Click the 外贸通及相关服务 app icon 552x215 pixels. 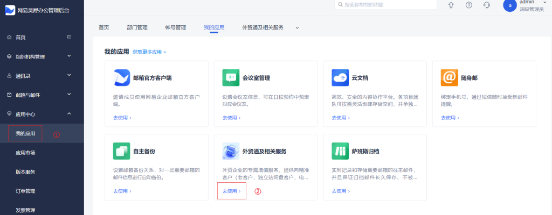(231, 151)
